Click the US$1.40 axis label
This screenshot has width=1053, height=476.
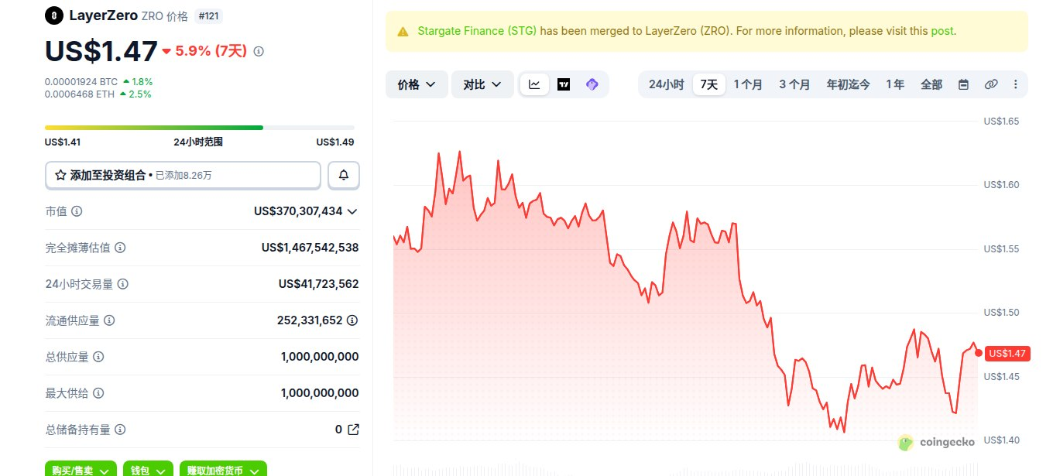coord(1001,440)
